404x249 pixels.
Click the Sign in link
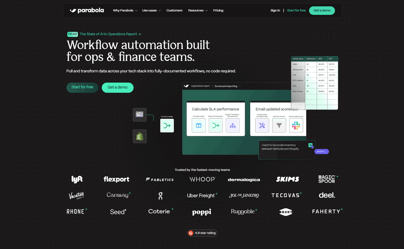275,10
